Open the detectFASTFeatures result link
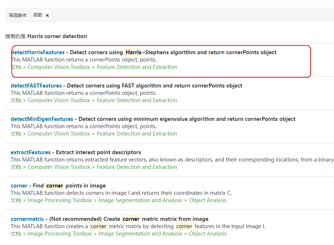334x245 pixels. pyautogui.click(x=36, y=86)
